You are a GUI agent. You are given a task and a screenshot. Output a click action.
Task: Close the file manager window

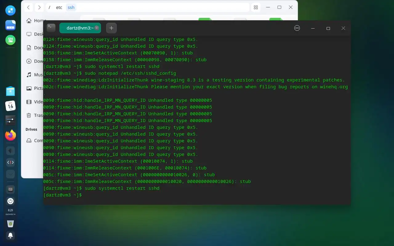point(291,7)
